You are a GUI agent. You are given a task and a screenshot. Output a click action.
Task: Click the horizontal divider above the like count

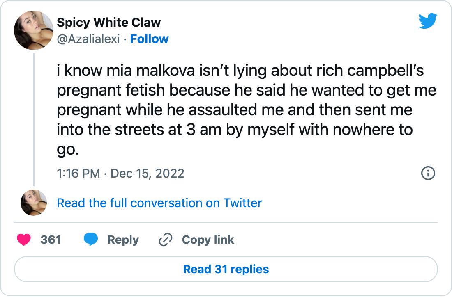[x=226, y=223]
